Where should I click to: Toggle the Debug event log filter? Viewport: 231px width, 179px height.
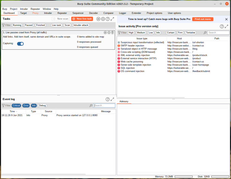[x=42, y=105]
